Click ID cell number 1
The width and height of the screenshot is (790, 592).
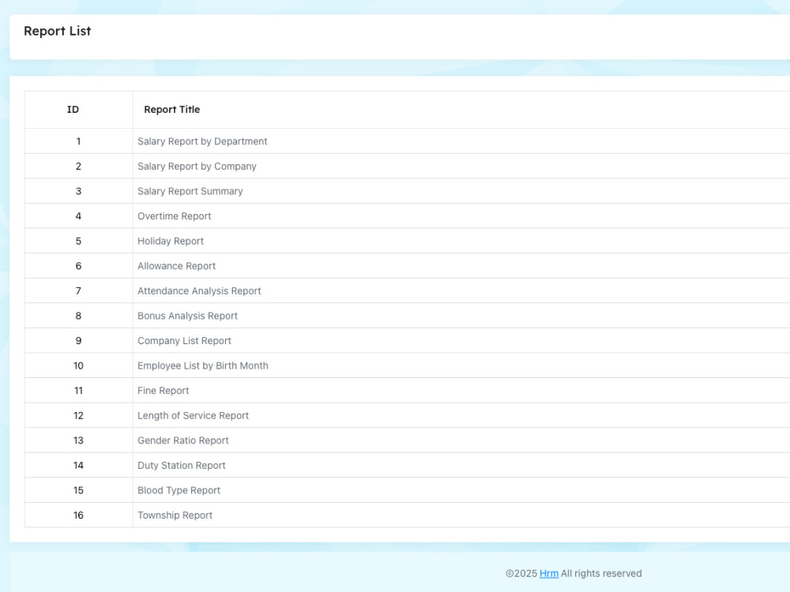[78, 141]
